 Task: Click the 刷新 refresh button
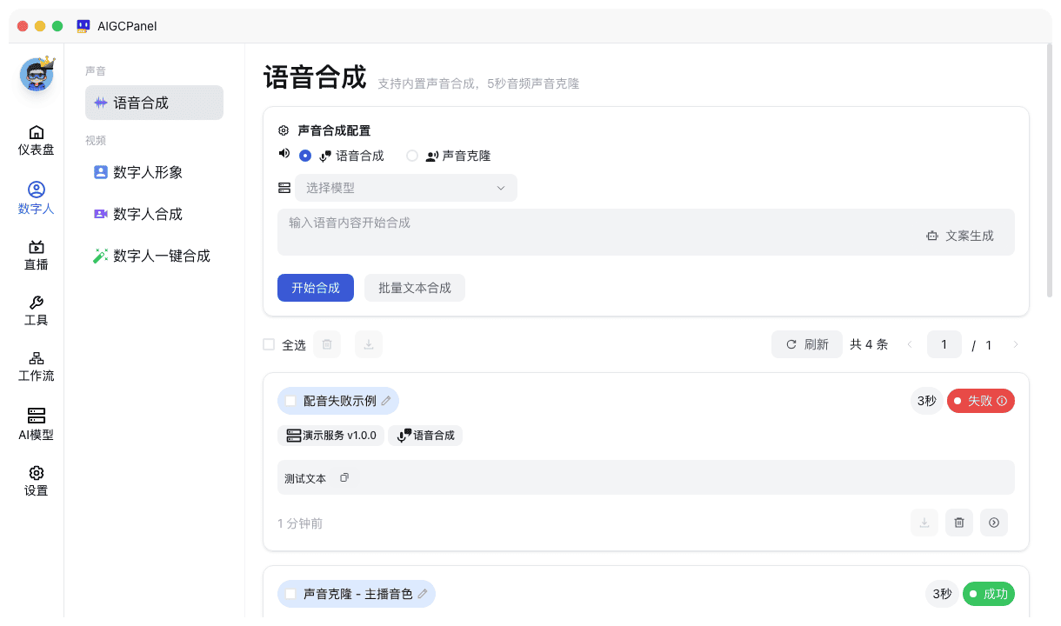[x=807, y=344]
